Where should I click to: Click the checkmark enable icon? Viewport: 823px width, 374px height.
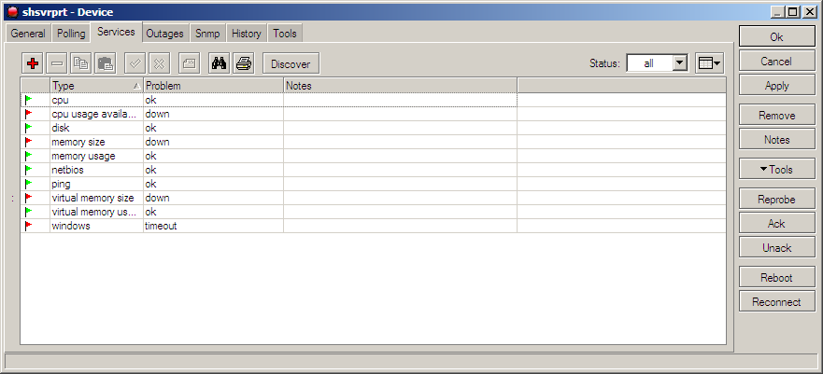[135, 63]
